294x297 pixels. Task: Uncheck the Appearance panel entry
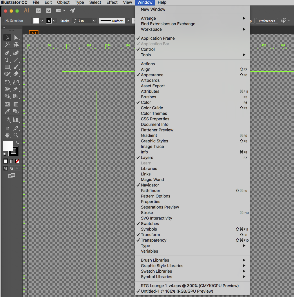(x=192, y=75)
